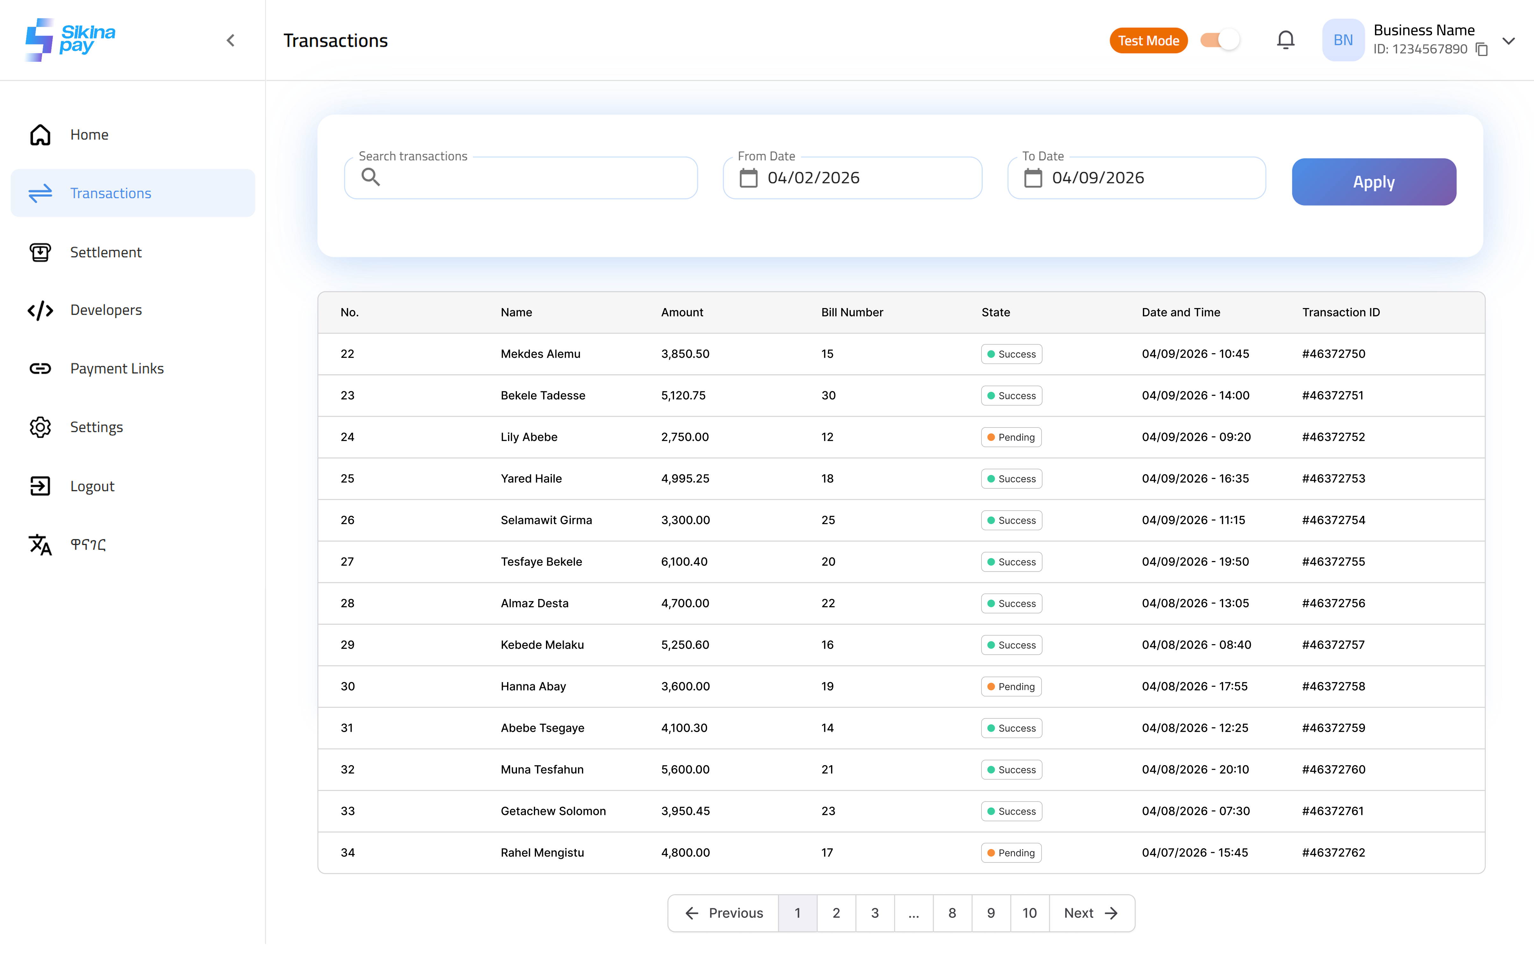
Task: Open Settings via gear icon
Action: tap(40, 427)
